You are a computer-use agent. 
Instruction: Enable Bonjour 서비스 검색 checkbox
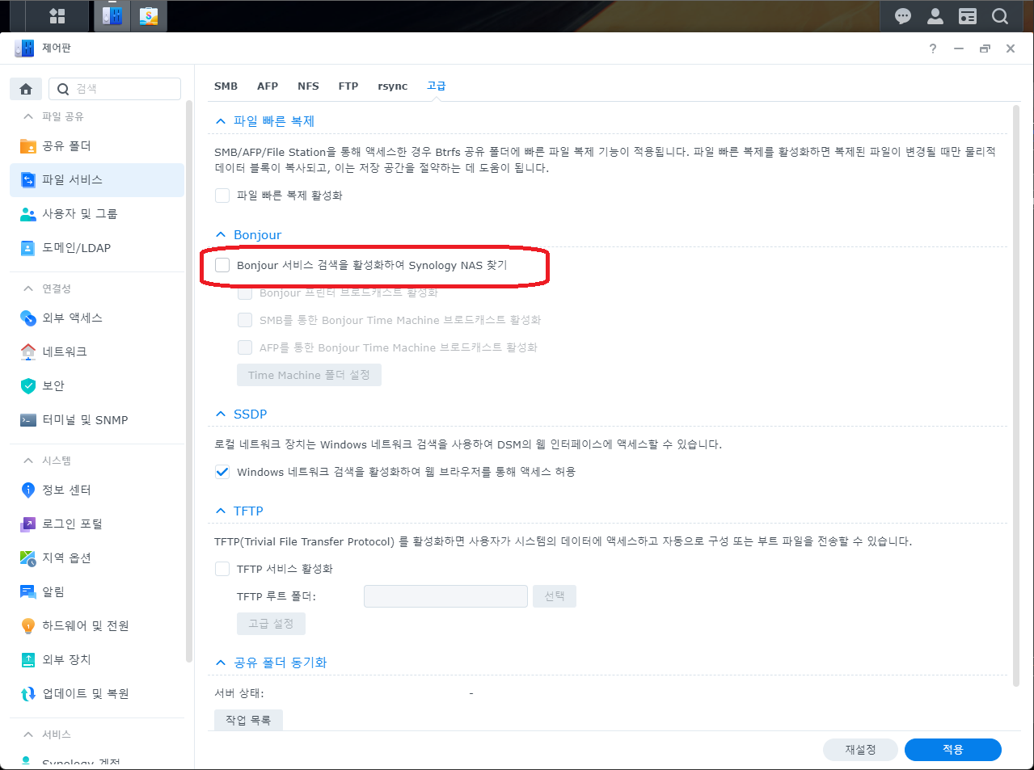(x=222, y=265)
